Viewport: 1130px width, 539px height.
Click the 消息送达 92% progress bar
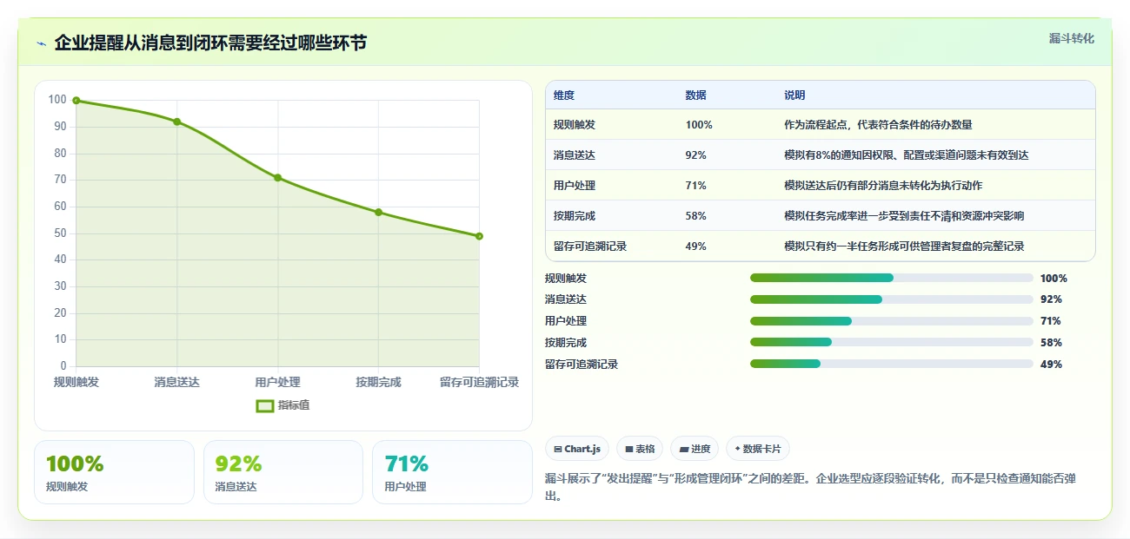coord(891,299)
